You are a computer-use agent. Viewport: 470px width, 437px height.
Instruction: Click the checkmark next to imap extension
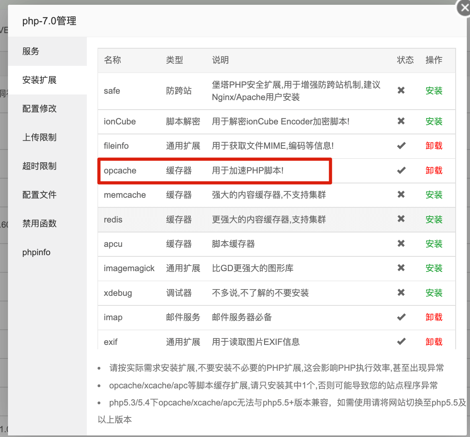pyautogui.click(x=401, y=317)
